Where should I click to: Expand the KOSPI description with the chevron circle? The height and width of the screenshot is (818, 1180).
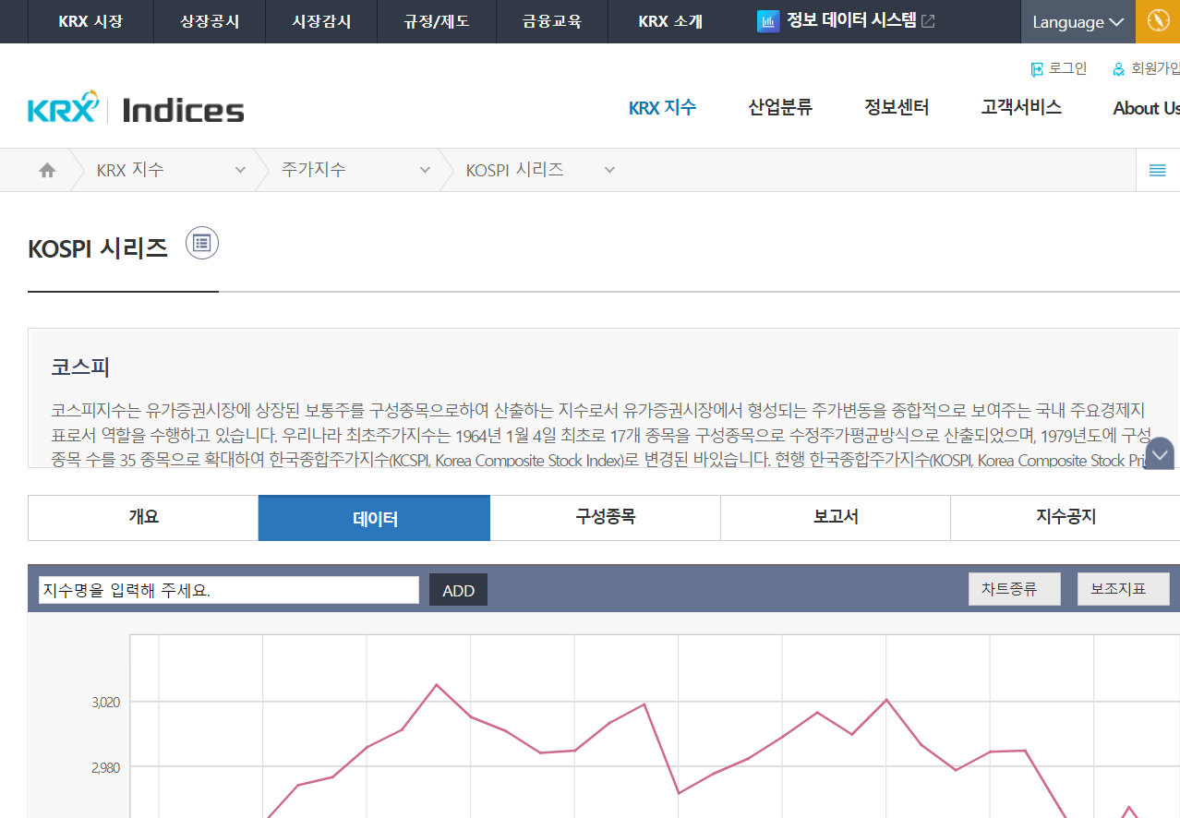point(1159,454)
